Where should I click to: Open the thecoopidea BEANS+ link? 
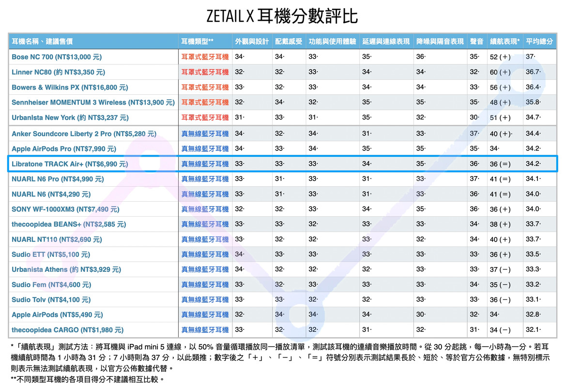[69, 224]
